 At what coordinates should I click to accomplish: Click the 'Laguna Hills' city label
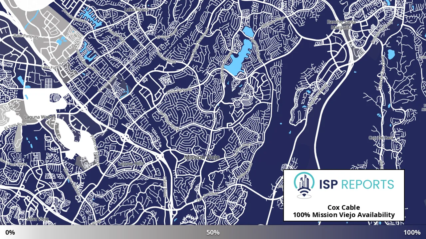click(130, 164)
